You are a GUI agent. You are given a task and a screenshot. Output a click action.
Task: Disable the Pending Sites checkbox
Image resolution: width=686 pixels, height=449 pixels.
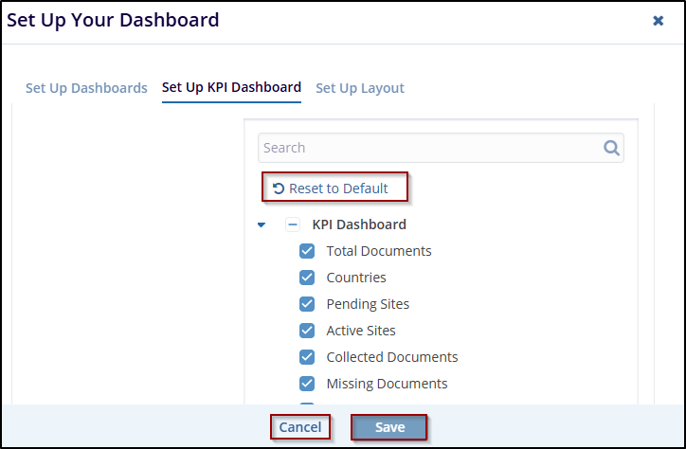click(x=307, y=304)
